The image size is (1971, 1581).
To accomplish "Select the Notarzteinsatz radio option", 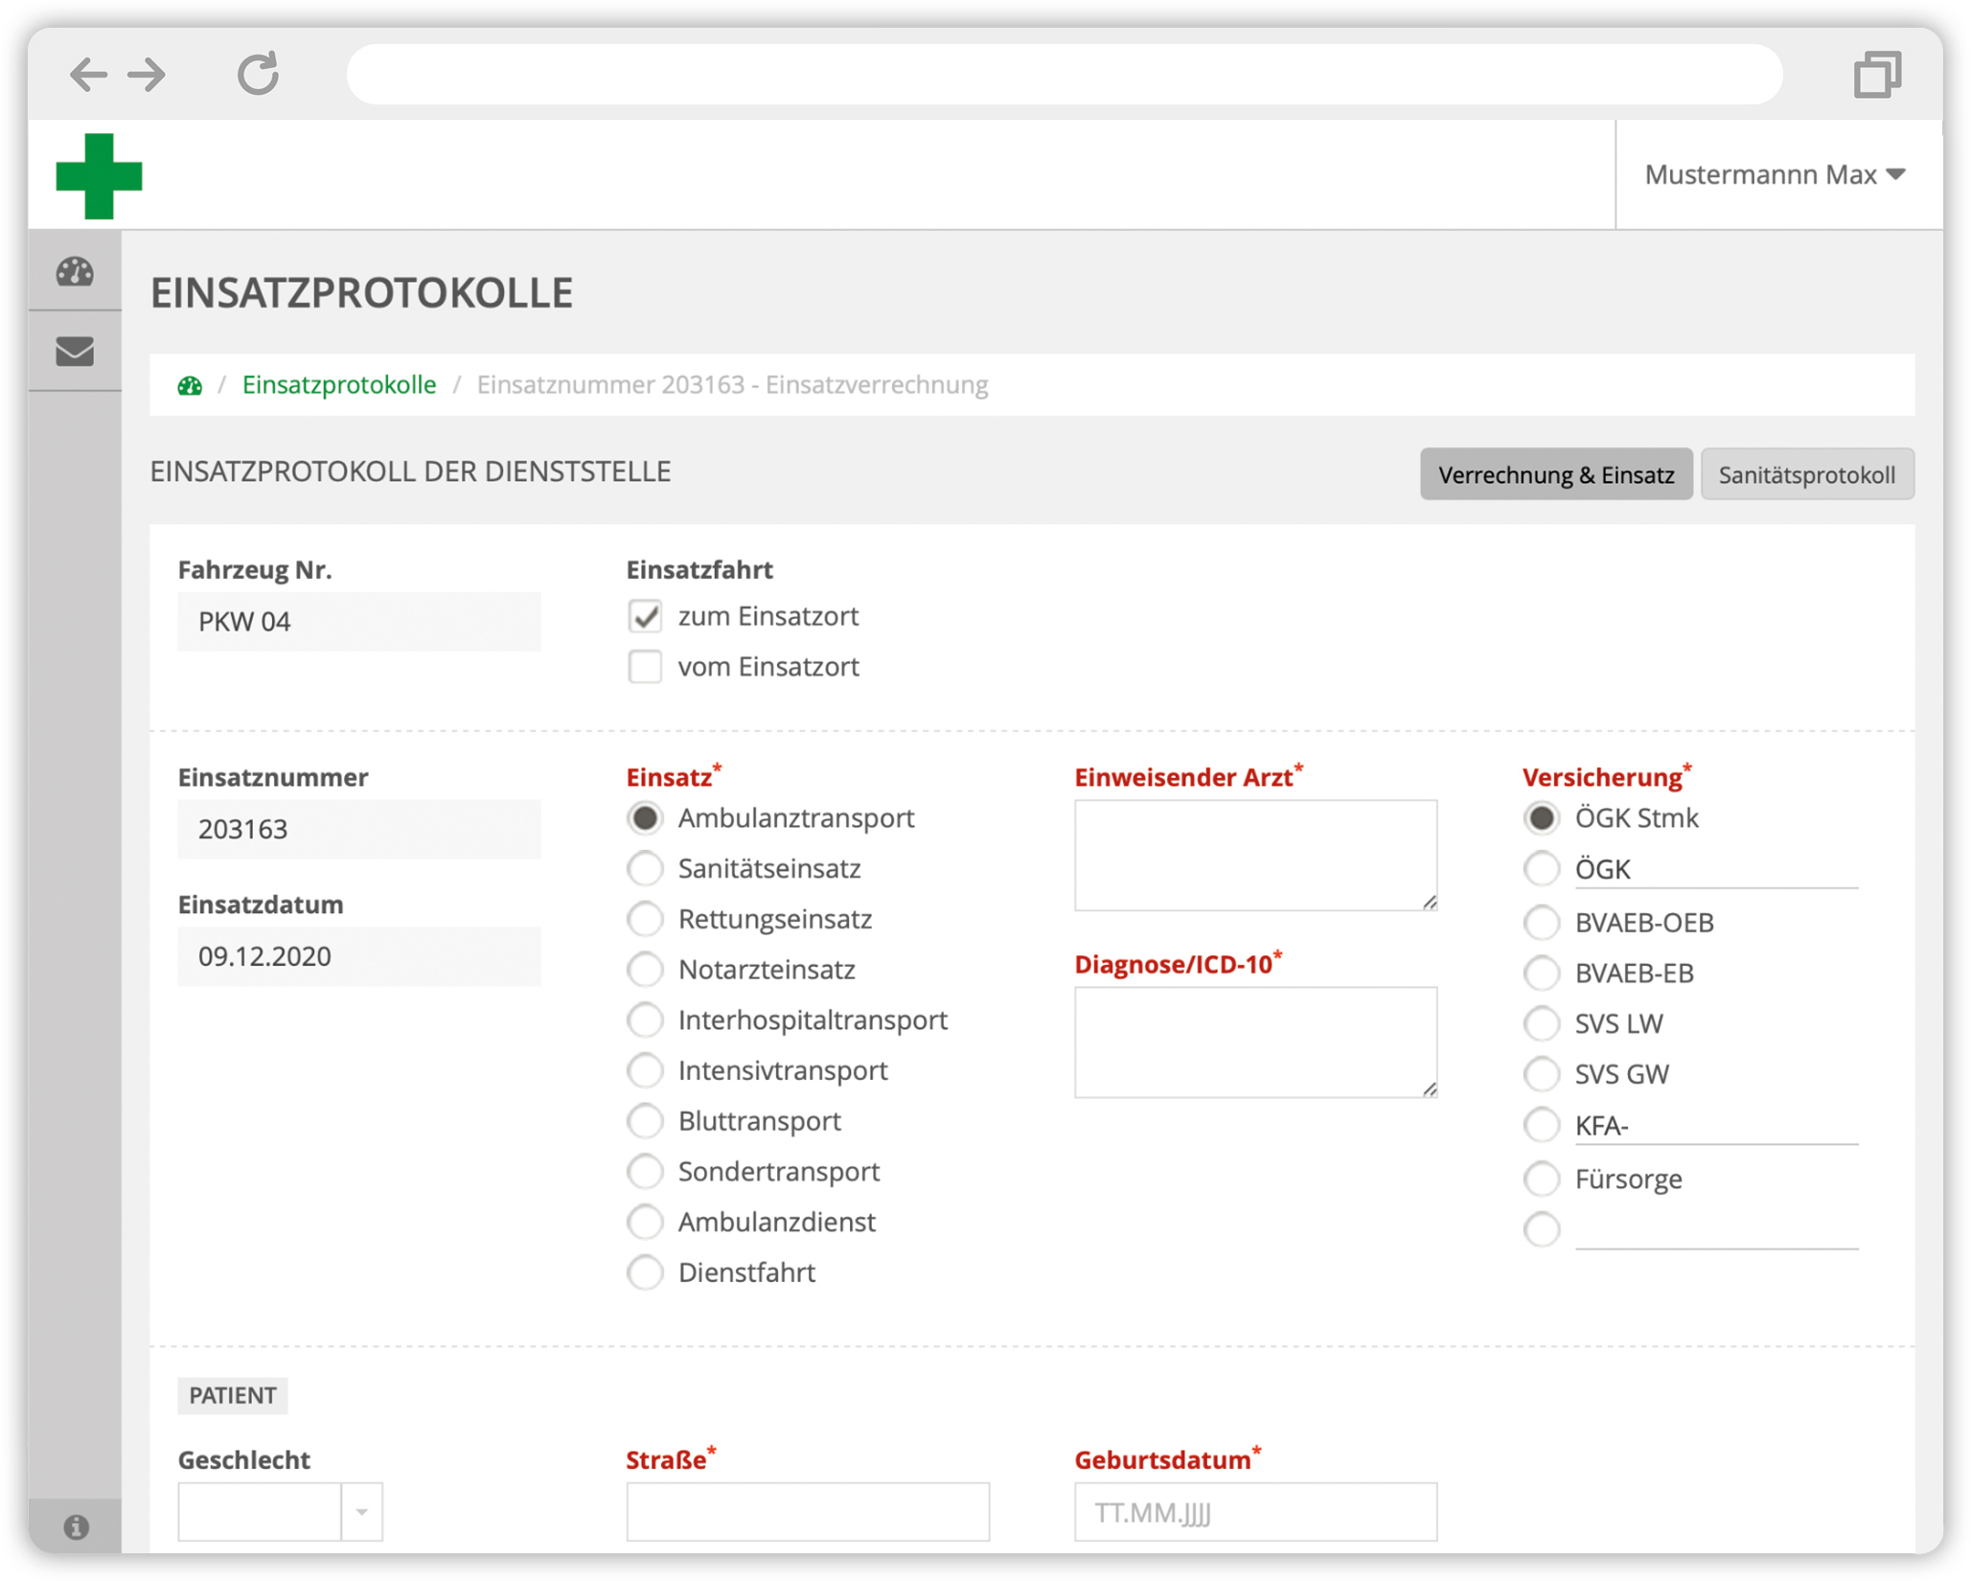I will (x=645, y=970).
